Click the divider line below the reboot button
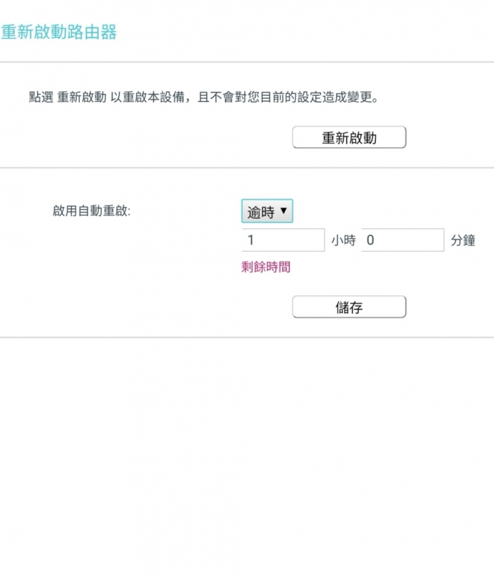 point(246,168)
